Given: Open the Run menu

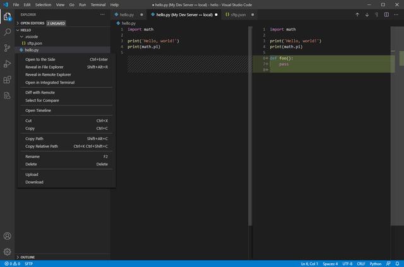Looking at the screenshot, I should (83, 4).
